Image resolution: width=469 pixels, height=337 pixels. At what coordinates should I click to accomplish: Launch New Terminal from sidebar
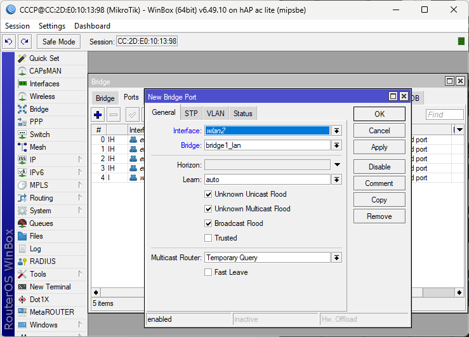click(x=51, y=287)
